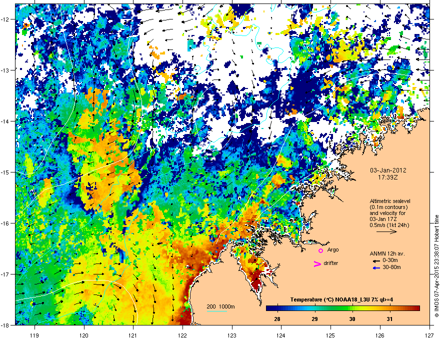Image resolution: width=440 pixels, height=340 pixels.
Task: Click the 'ANMN 12h av.' label
Action: 387,253
